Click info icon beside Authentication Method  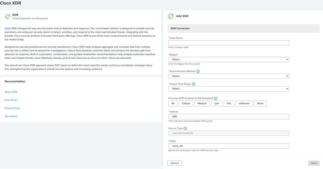point(198,71)
